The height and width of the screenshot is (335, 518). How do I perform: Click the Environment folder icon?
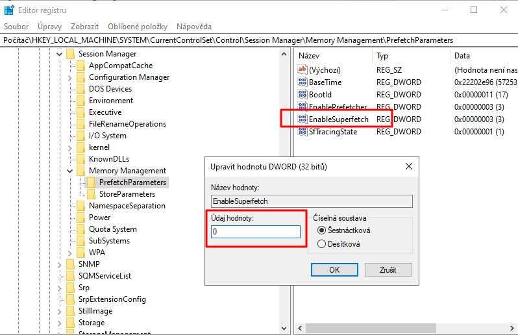point(81,101)
